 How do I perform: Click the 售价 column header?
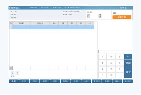[x=81, y=23]
